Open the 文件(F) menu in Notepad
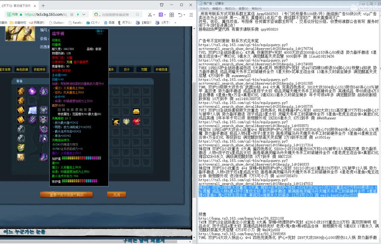The image size is (381, 244). [204, 8]
